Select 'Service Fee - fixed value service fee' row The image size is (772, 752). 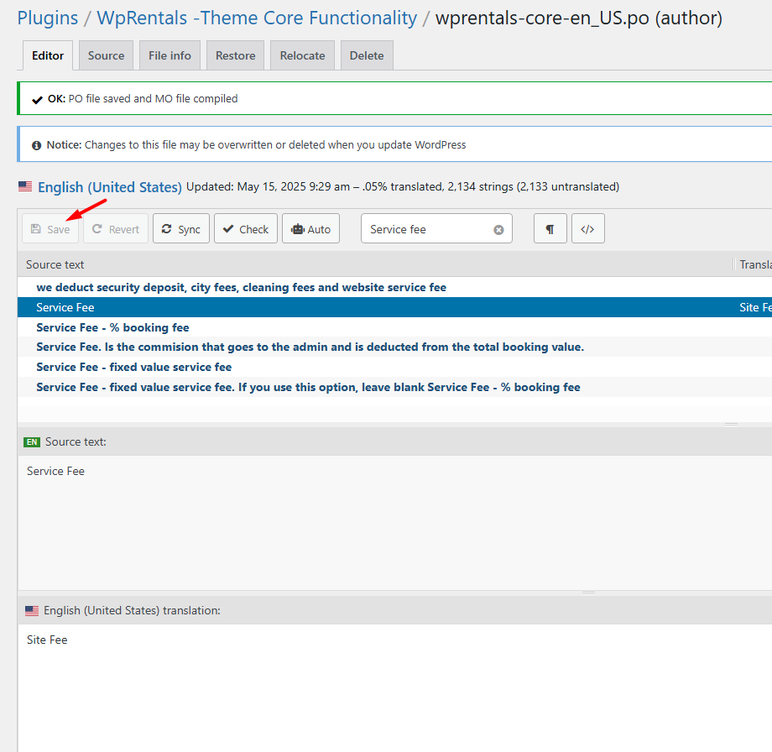(133, 367)
